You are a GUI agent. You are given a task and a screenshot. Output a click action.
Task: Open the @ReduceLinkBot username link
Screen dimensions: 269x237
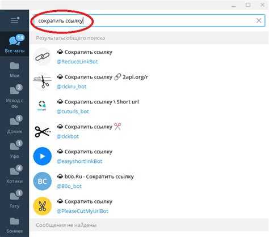pyautogui.click(x=77, y=62)
